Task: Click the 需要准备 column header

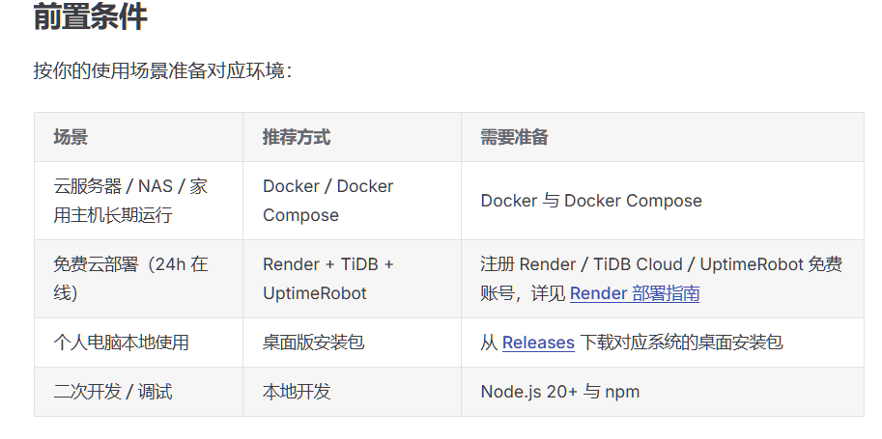Action: pyautogui.click(x=514, y=137)
